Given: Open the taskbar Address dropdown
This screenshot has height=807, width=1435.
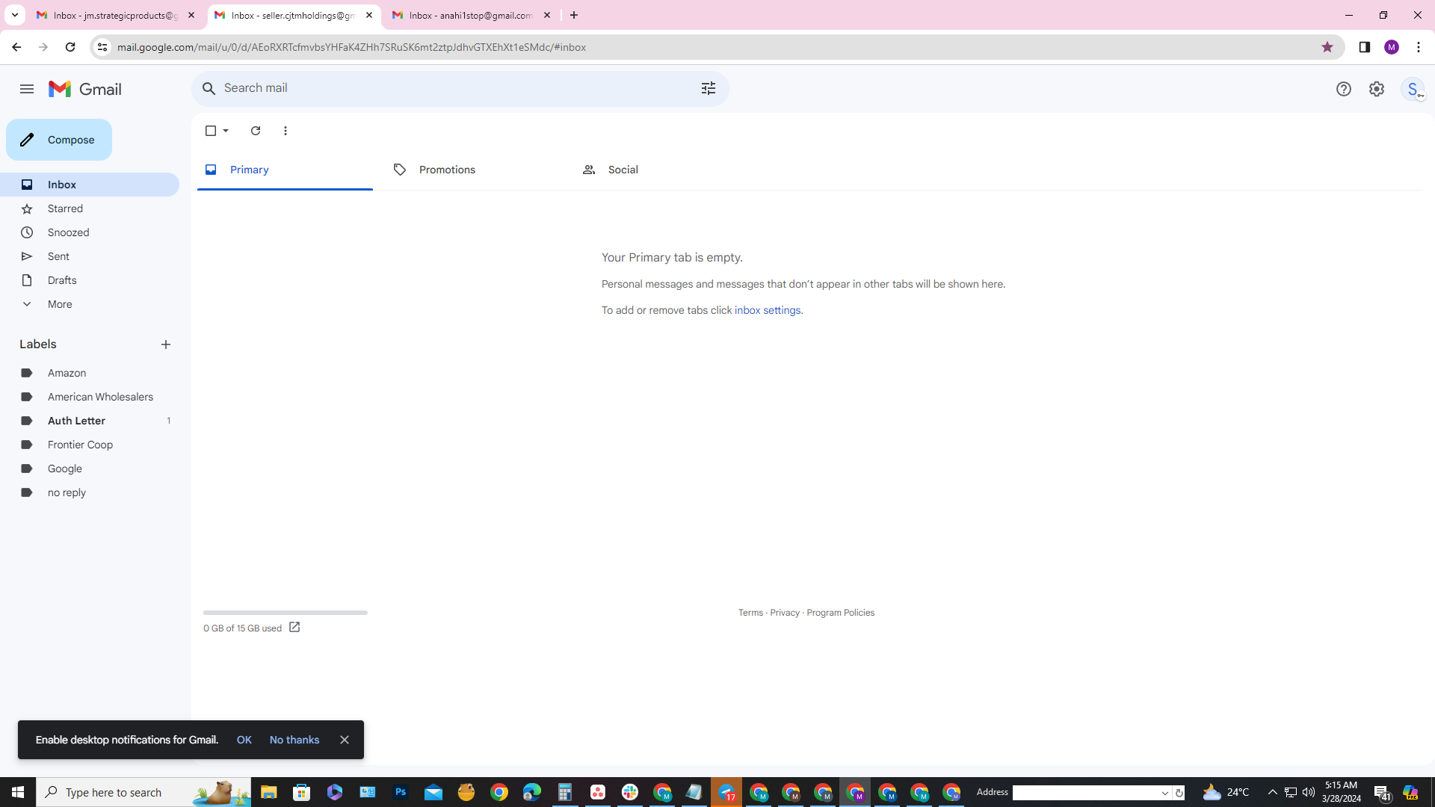Looking at the screenshot, I should [1164, 793].
